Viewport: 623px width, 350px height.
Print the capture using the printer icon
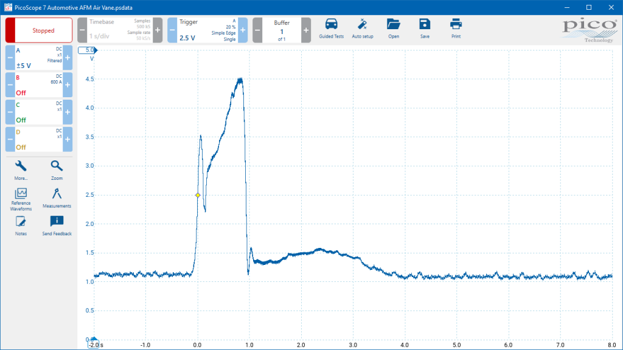[456, 29]
